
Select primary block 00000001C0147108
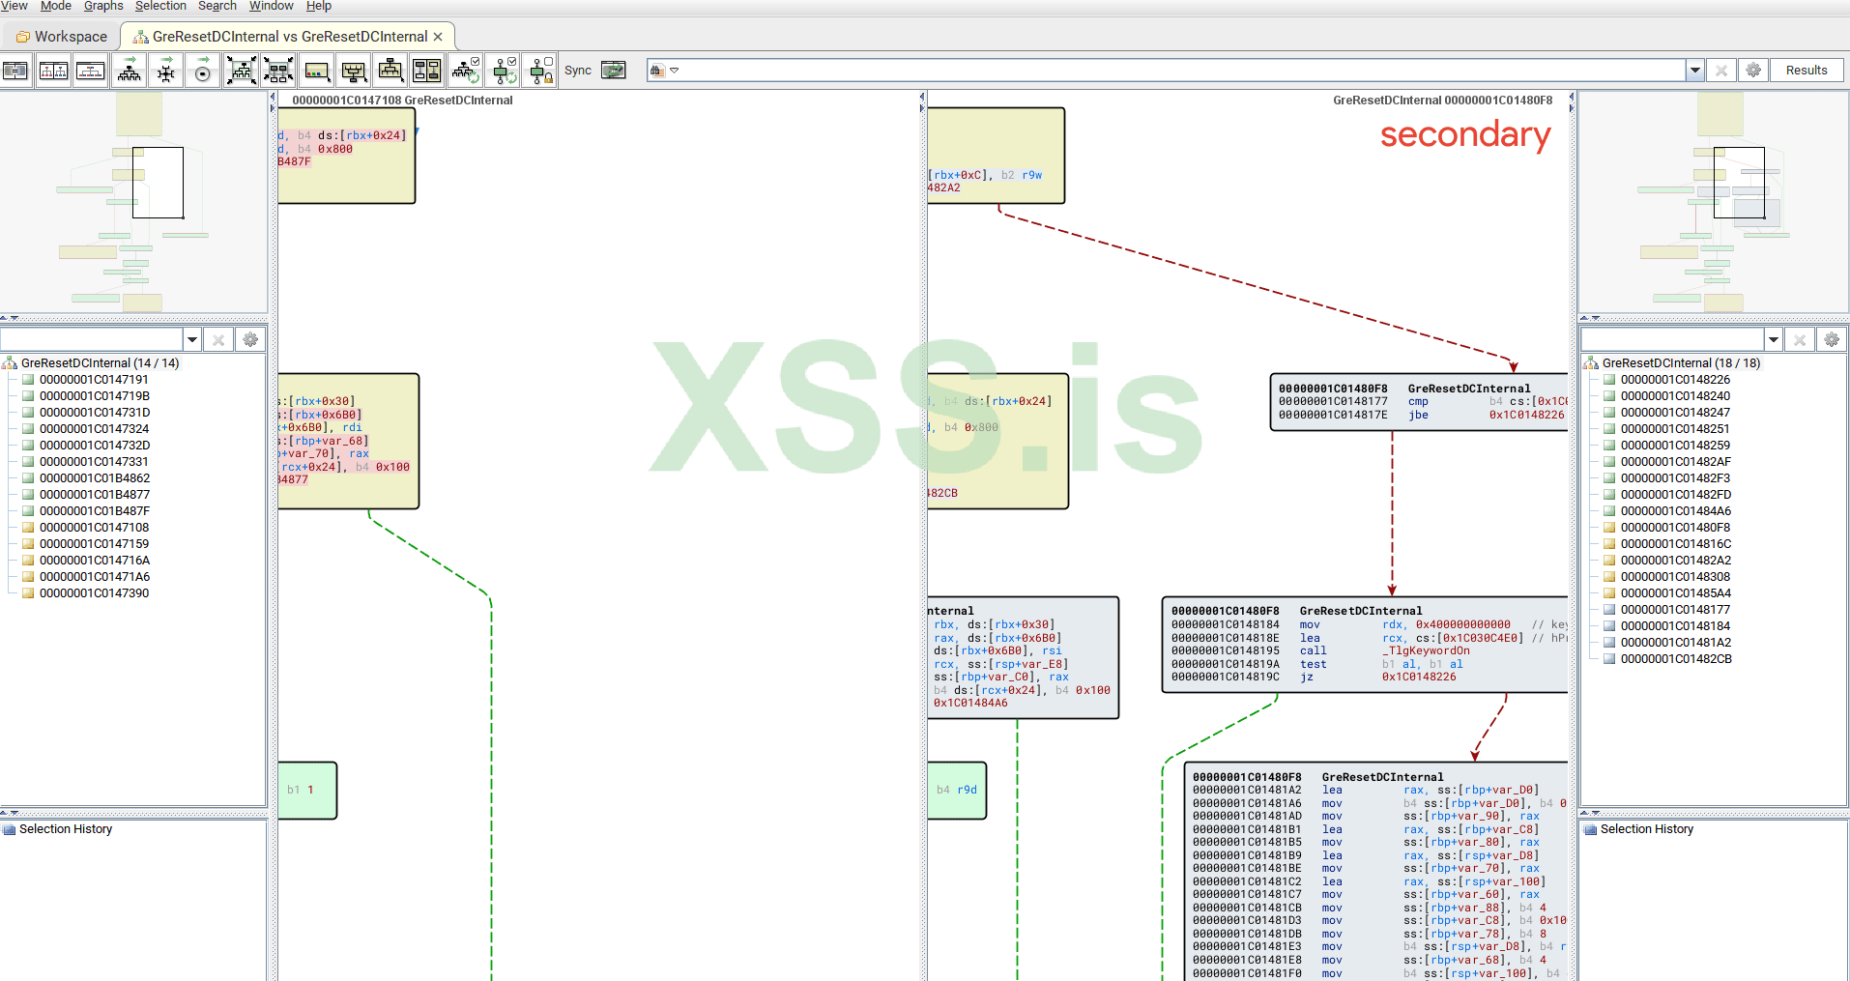point(94,528)
